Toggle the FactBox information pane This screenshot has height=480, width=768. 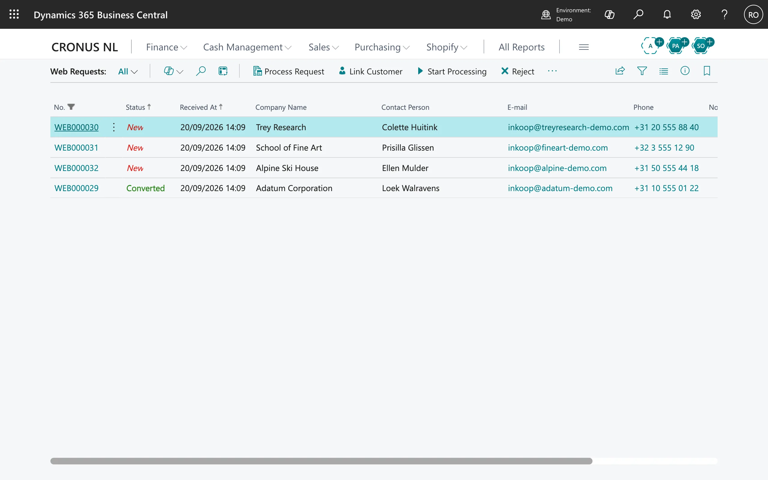[685, 71]
